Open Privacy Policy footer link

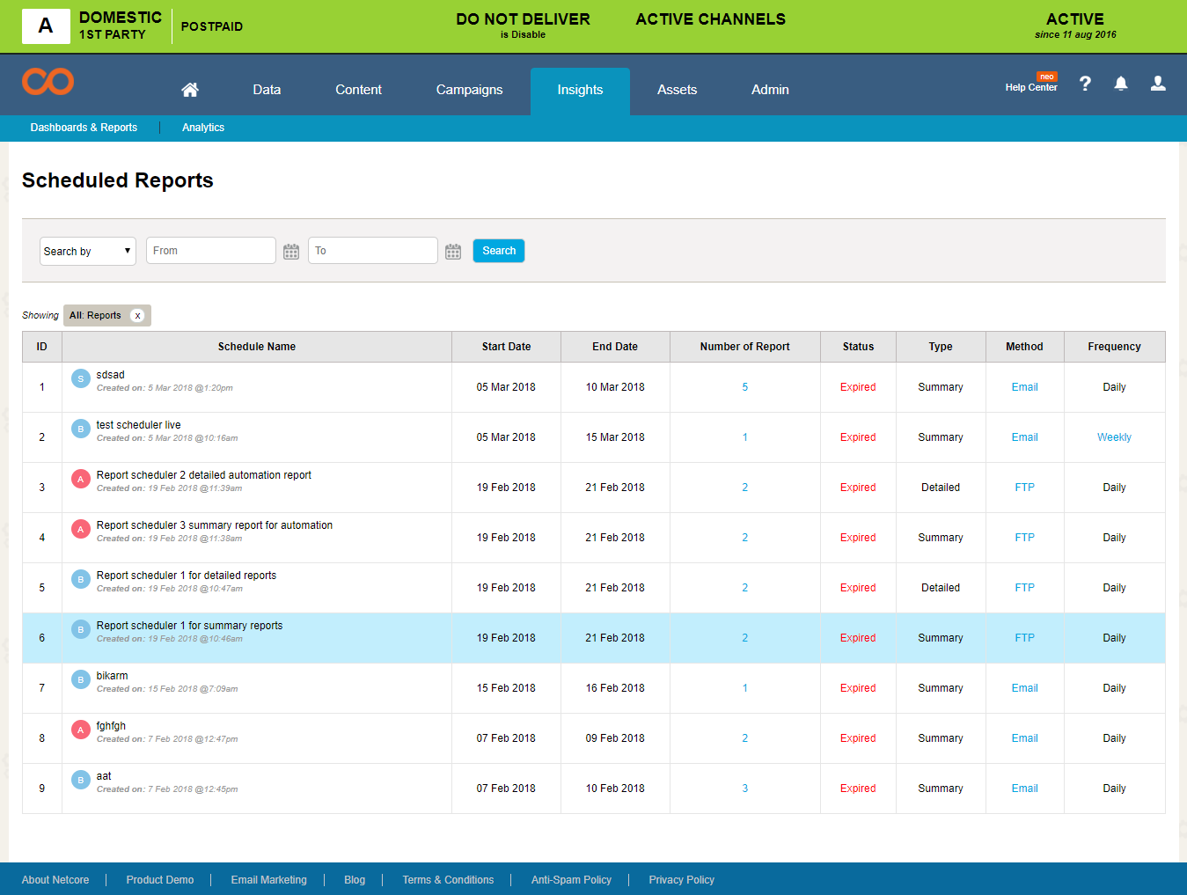pos(681,880)
